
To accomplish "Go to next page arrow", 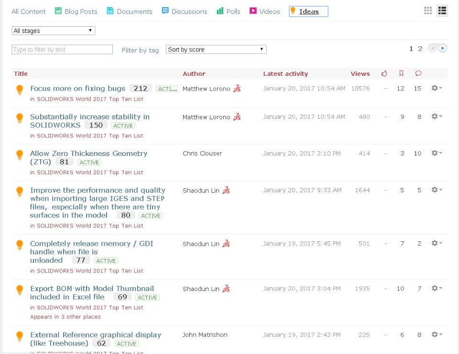I will pos(443,48).
